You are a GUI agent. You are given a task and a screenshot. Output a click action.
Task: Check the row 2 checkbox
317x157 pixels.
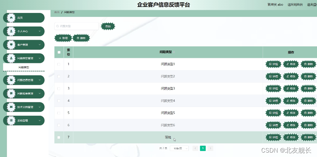coord(59,76)
